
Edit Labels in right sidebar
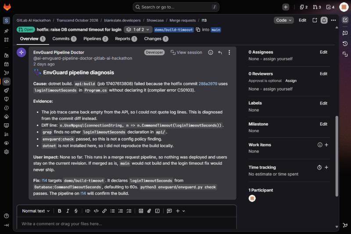323,103
